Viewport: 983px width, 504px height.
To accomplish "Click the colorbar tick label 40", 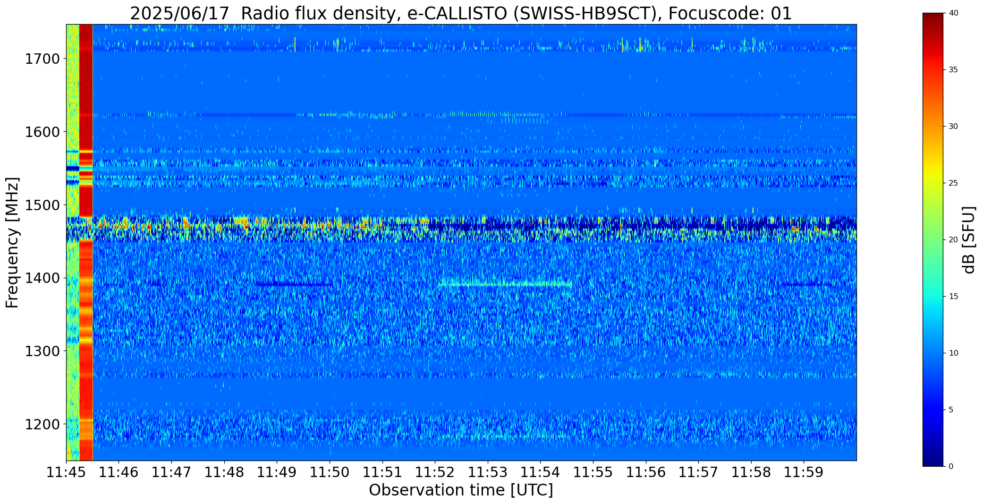I will (x=953, y=13).
